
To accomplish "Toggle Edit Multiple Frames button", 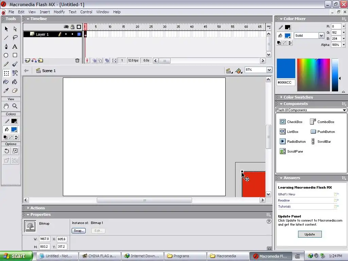I will (107, 60).
